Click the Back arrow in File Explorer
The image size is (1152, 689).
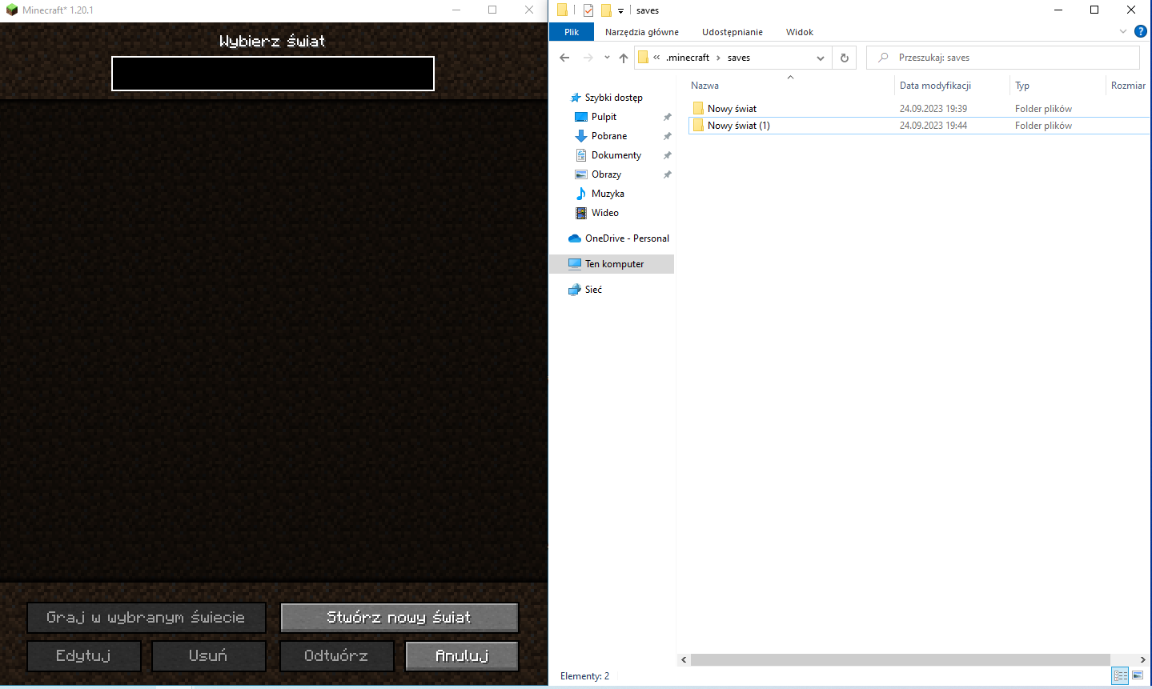(564, 58)
